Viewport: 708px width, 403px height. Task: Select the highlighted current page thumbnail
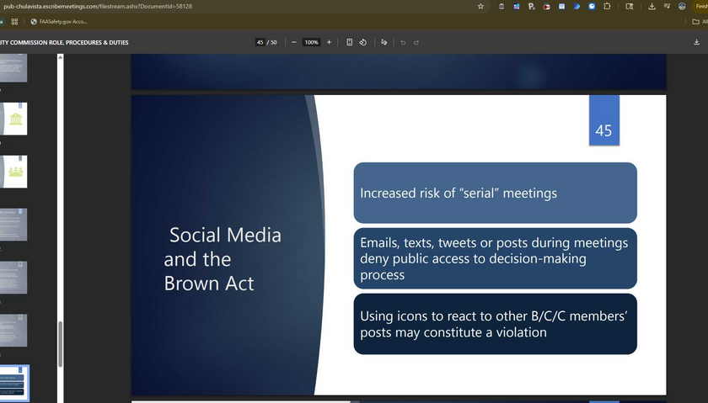pos(14,383)
